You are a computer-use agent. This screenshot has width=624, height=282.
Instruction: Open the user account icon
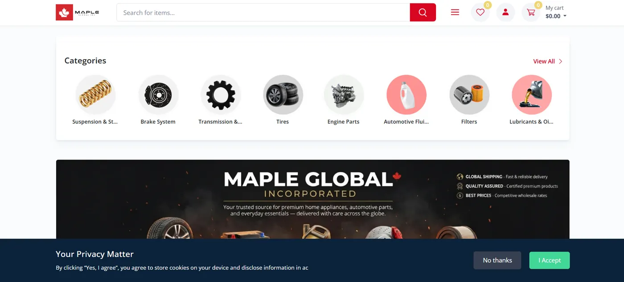point(505,12)
